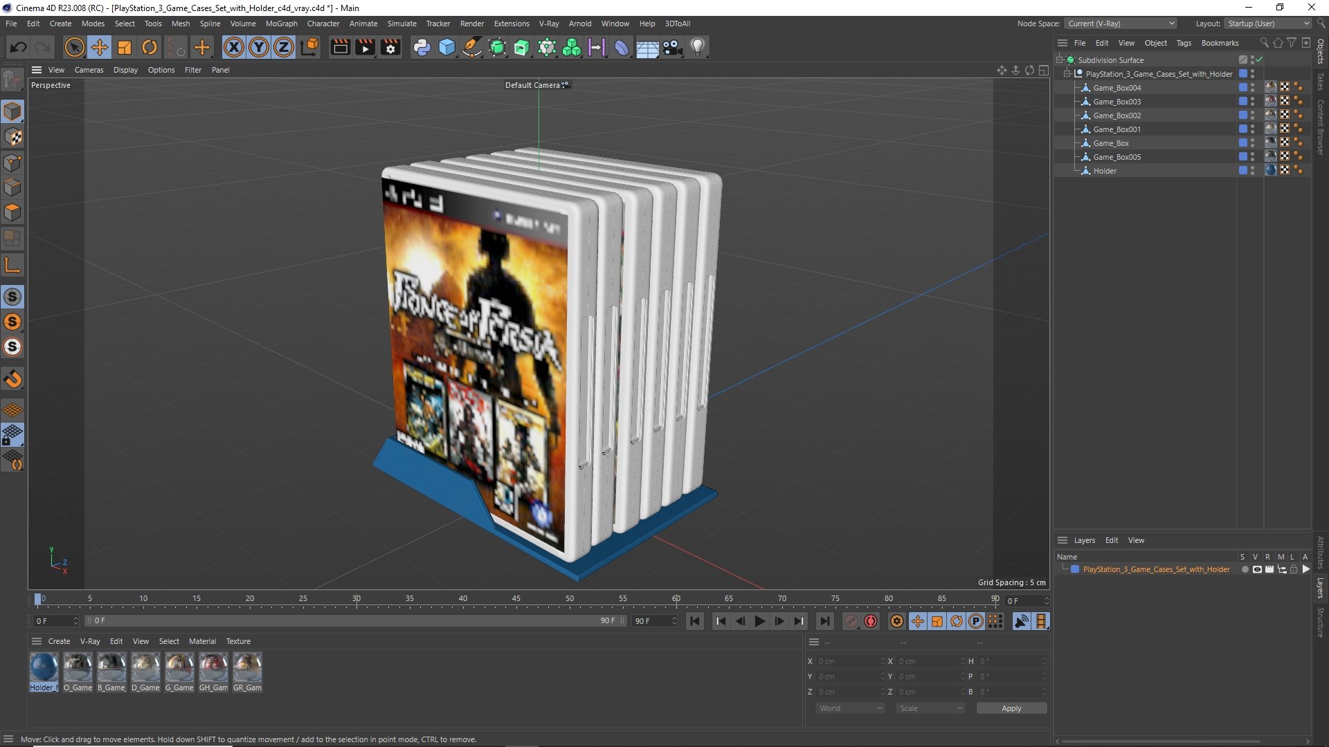
Task: Switch to Model mode cube icon
Action: click(x=12, y=111)
